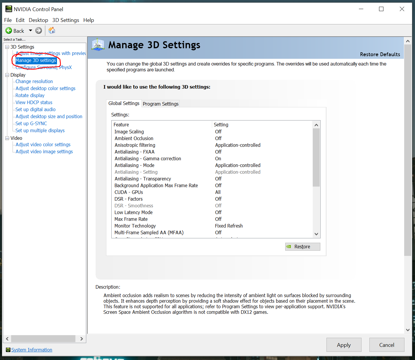
Task: Click the NVIDIA Control Panel title icon
Action: pos(9,9)
